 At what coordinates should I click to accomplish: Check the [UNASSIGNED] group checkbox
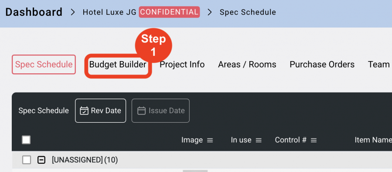point(27,160)
